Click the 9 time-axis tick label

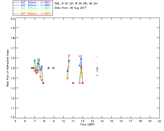pos(54,121)
